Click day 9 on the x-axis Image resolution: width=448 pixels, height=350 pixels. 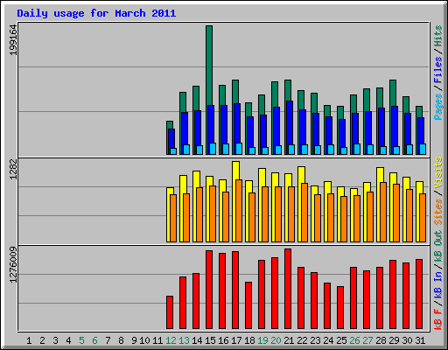pos(134,340)
